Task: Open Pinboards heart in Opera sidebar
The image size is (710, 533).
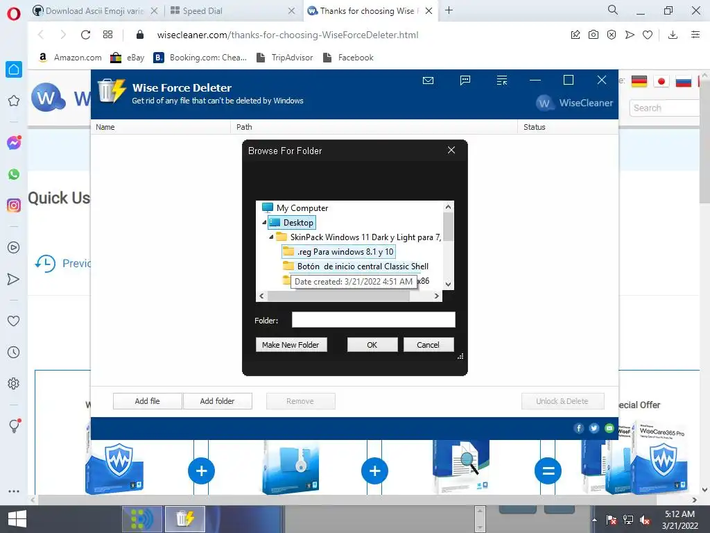Action: (14, 321)
